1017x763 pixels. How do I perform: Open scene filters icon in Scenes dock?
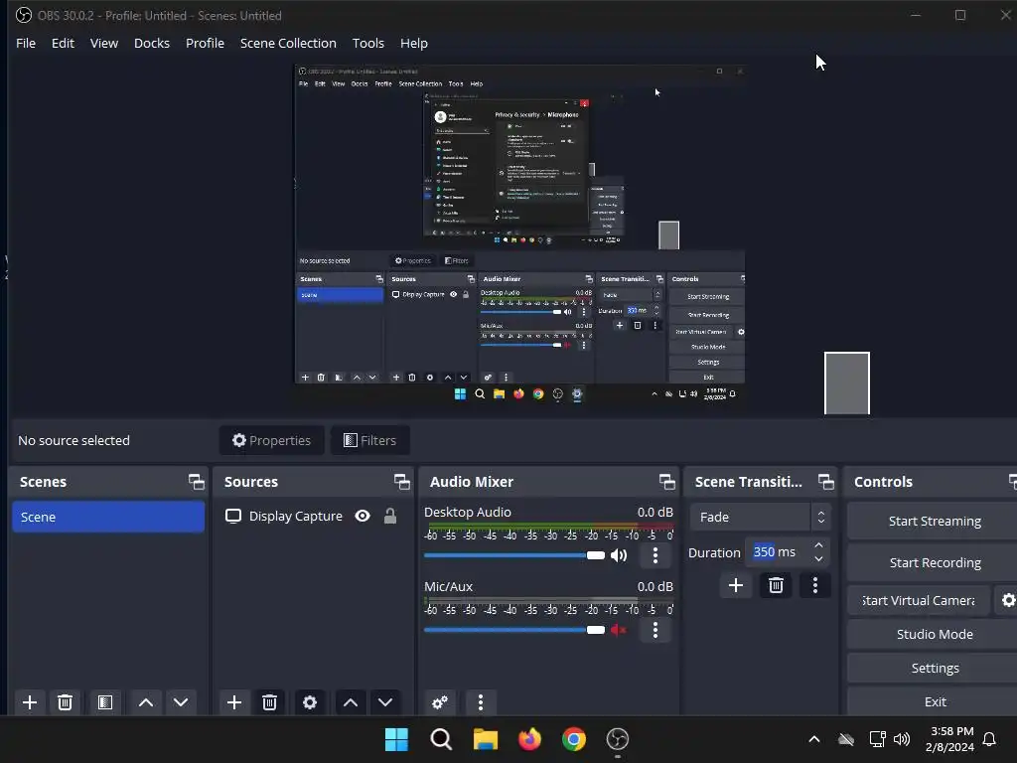(105, 702)
